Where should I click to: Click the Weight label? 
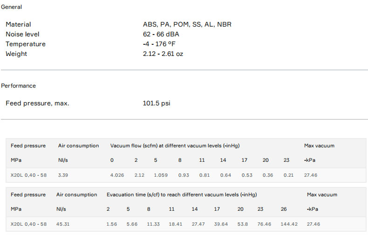click(16, 54)
